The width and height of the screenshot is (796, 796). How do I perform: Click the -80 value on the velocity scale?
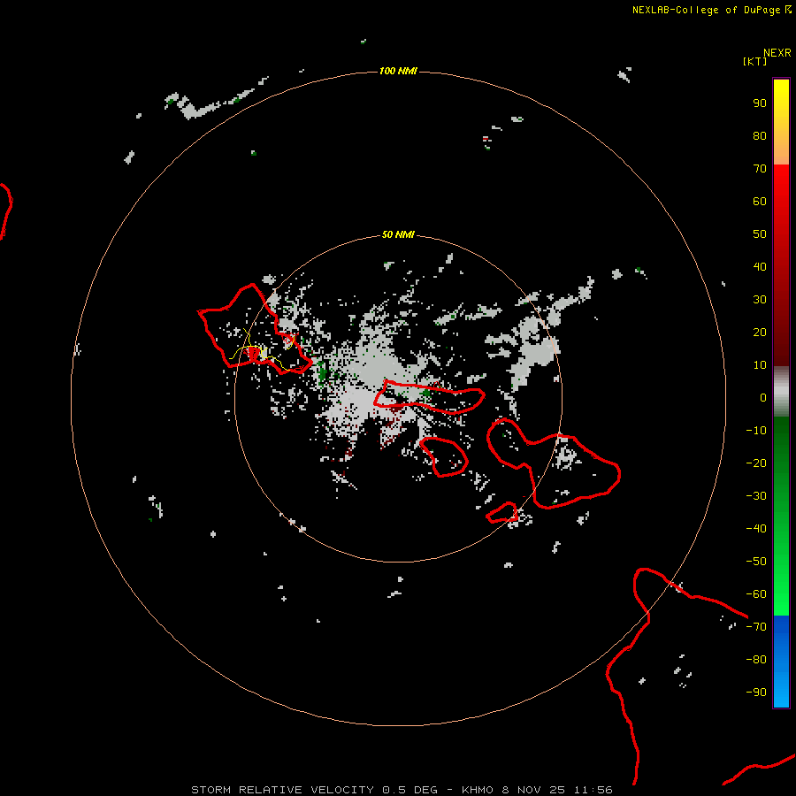click(x=756, y=660)
